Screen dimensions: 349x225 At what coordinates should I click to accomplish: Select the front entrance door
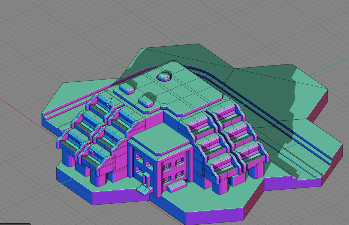(x=146, y=179)
